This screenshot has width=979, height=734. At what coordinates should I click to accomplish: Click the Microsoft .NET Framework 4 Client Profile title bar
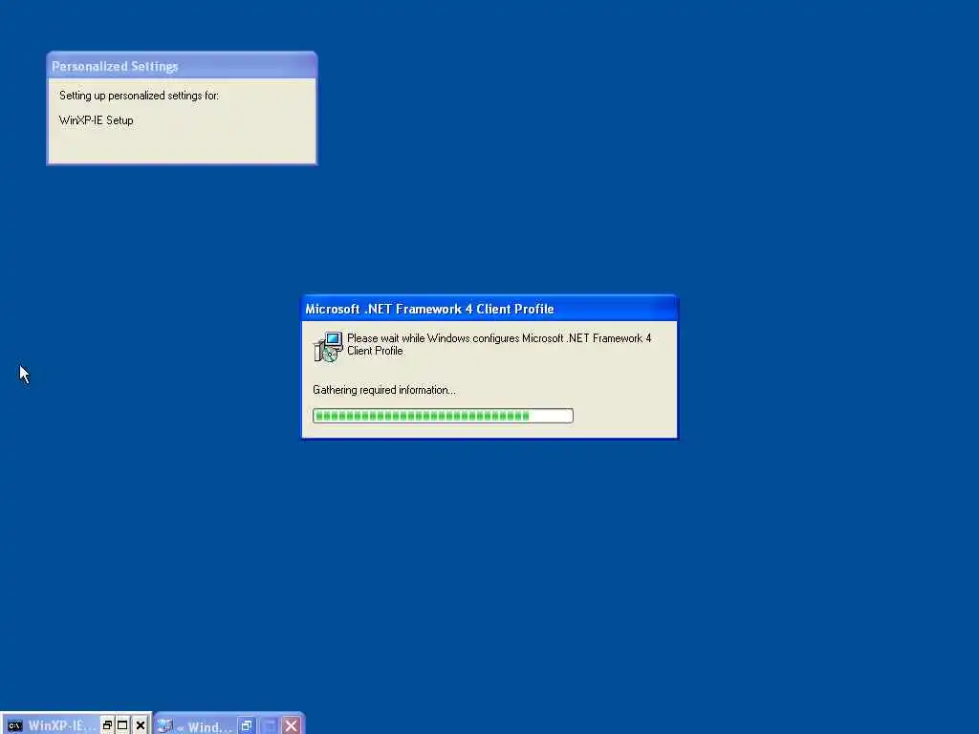click(x=489, y=309)
